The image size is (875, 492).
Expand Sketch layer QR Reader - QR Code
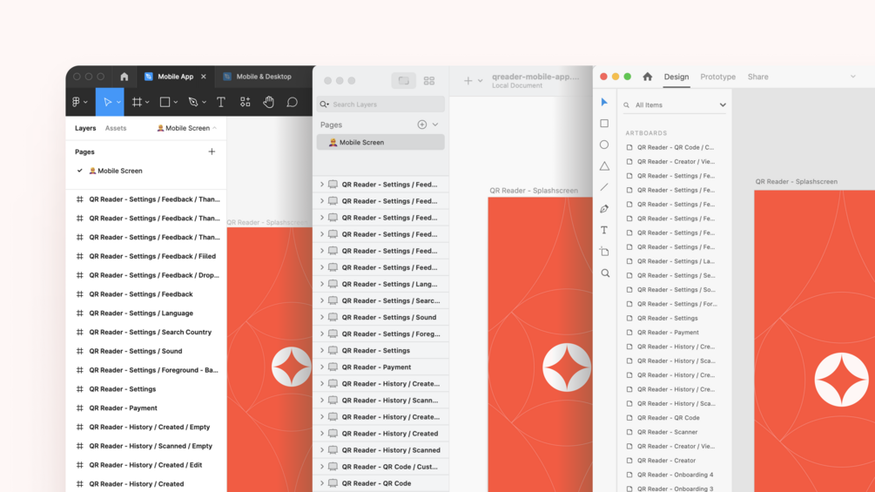[x=322, y=483]
